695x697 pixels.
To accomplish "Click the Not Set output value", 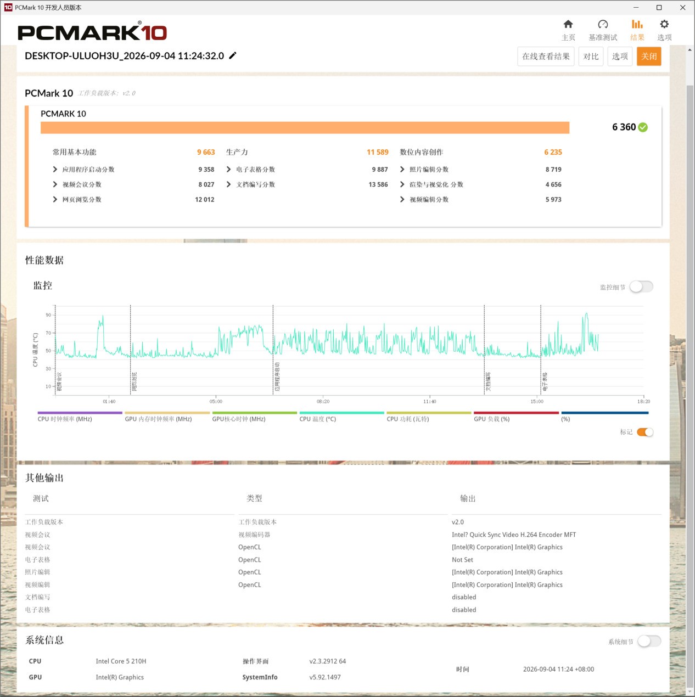I will (x=462, y=560).
